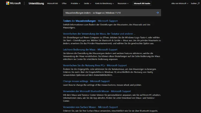Expand Alles von Microsoft dropdown
The height and width of the screenshot is (113, 201).
tap(180, 3)
